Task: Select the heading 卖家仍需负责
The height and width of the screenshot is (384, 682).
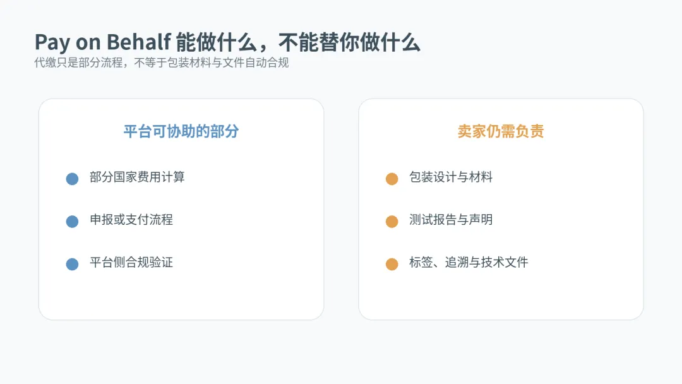Action: (x=501, y=131)
